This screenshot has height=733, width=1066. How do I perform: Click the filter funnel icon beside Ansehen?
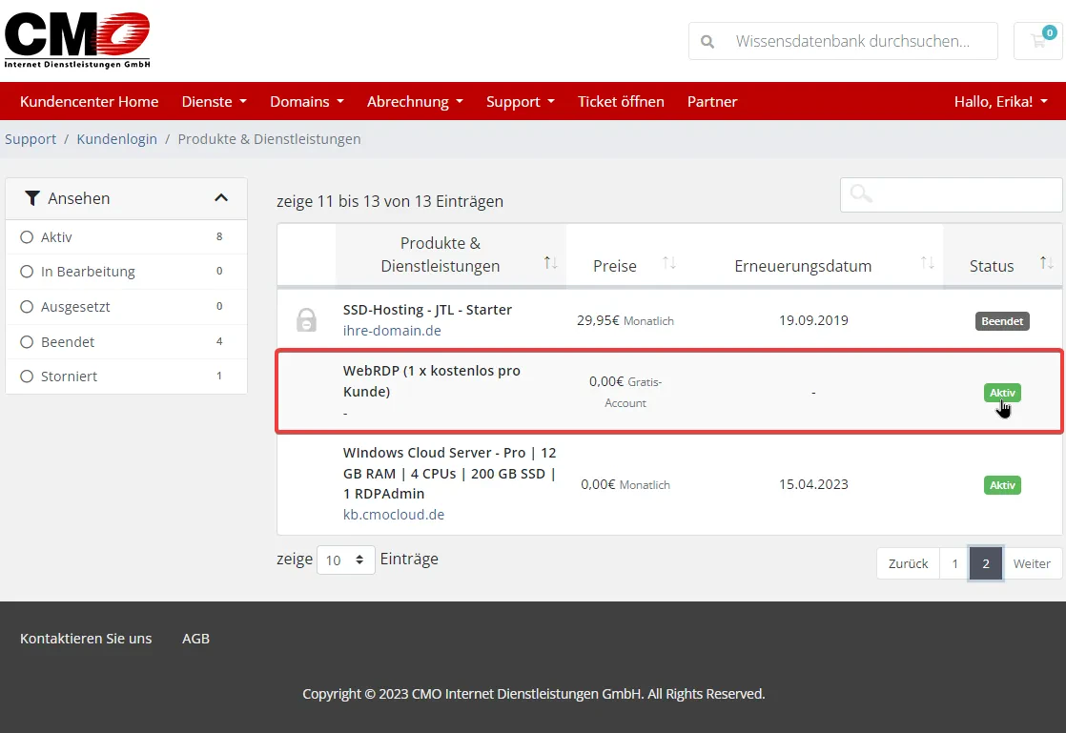coord(32,198)
